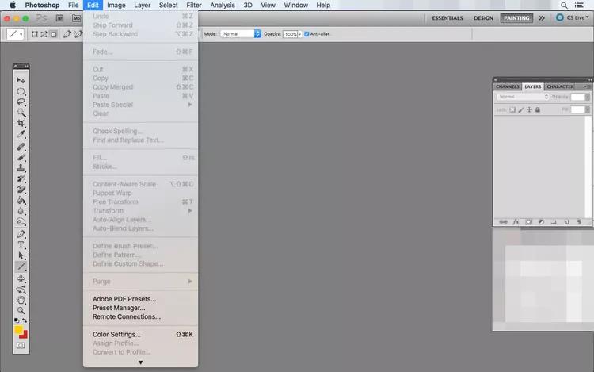
Task: Toggle the Anti-alias checkbox
Action: pos(307,34)
